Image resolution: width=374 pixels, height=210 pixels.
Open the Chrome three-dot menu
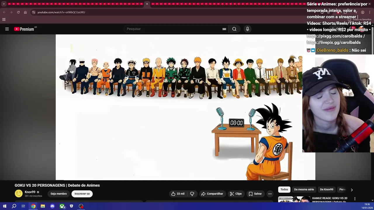370,12
